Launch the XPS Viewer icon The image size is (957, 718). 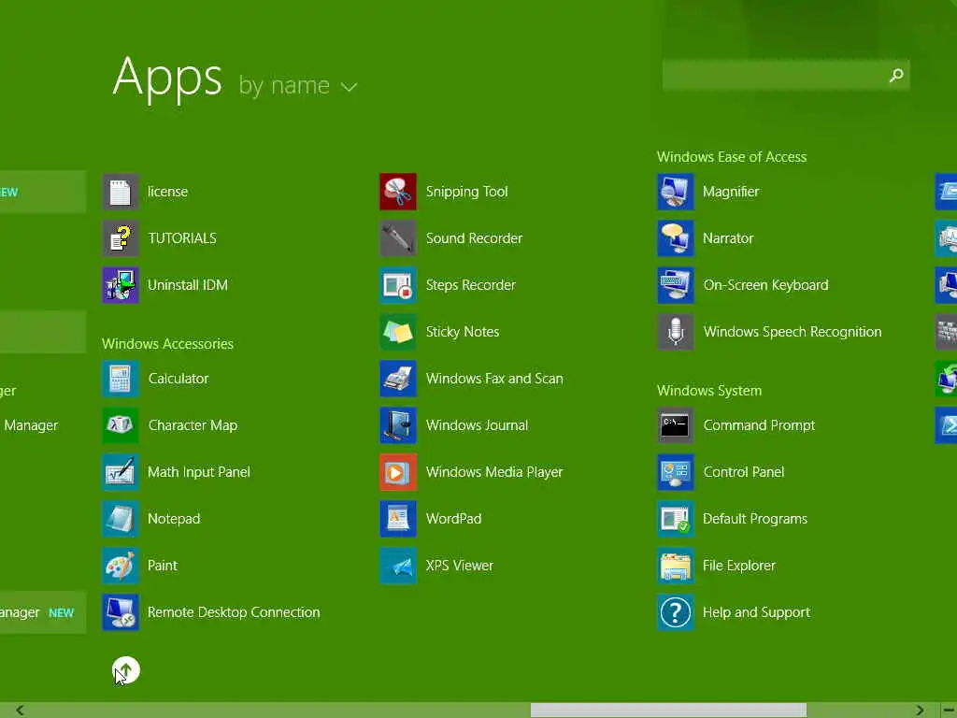398,566
